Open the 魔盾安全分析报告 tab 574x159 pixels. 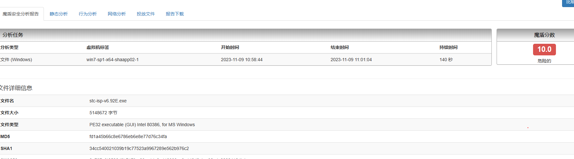click(21, 14)
